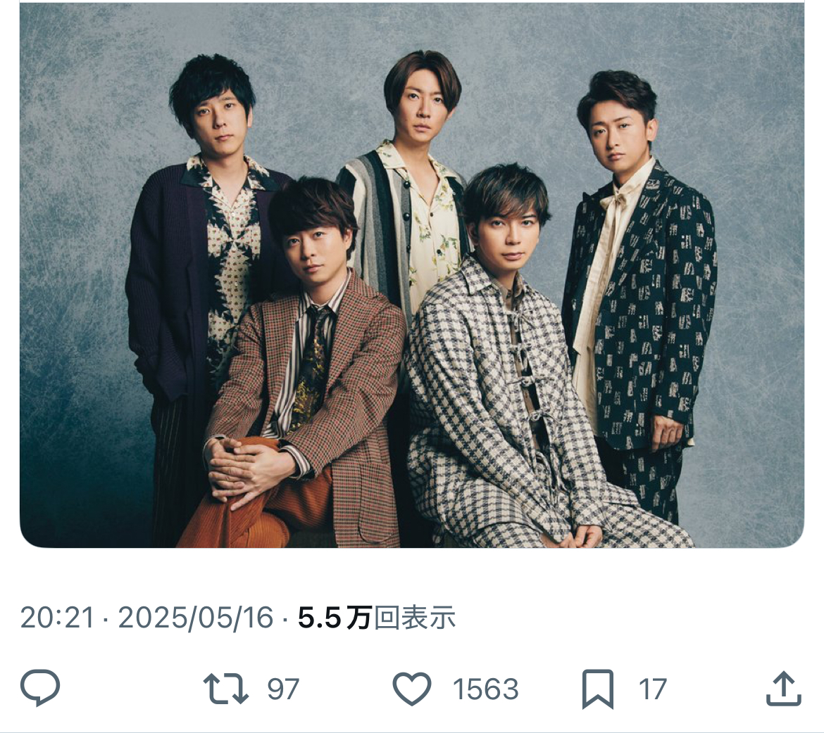
Task: Click the like count 1563
Action: (x=485, y=689)
